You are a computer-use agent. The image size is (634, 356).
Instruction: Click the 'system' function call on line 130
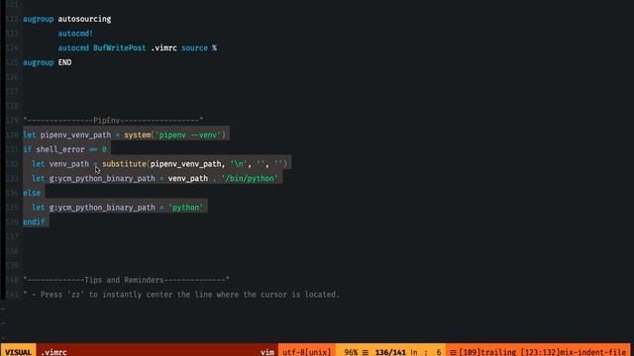pos(137,134)
